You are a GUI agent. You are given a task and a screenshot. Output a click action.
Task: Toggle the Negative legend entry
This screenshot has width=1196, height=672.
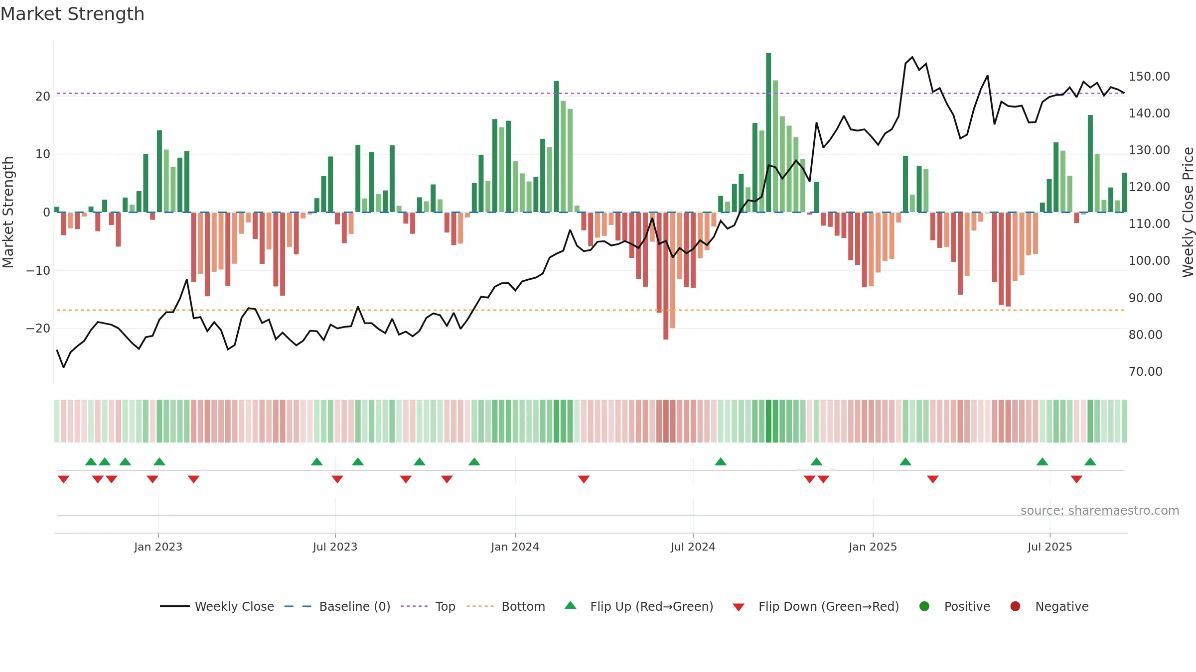(x=1049, y=606)
